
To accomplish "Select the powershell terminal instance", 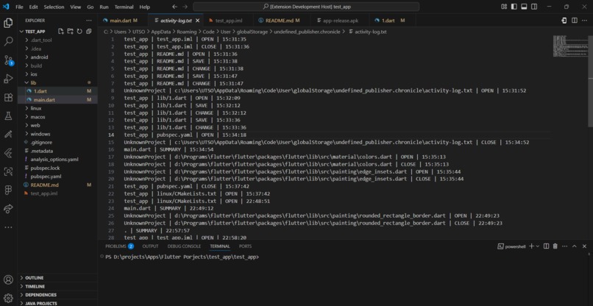I will tap(513, 246).
